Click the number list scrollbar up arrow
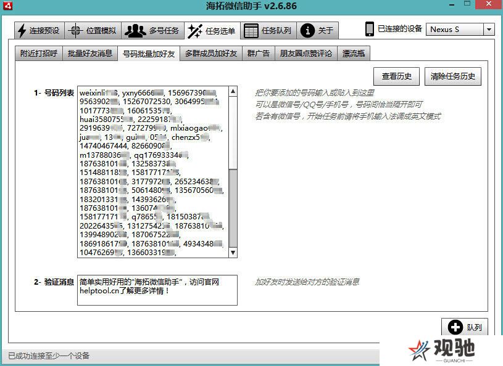 (233, 91)
